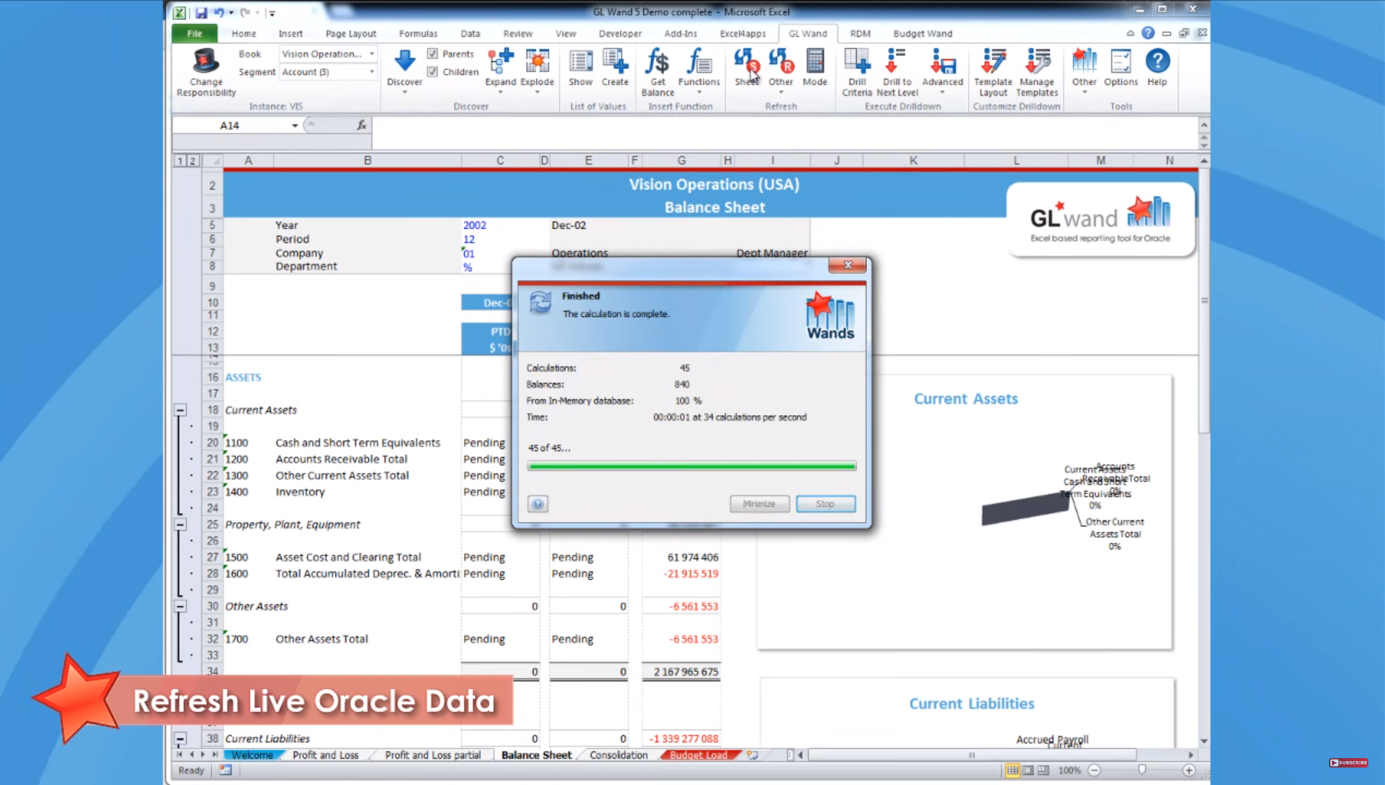Click the Other refresh icon
This screenshot has height=785, width=1385.
(781, 62)
